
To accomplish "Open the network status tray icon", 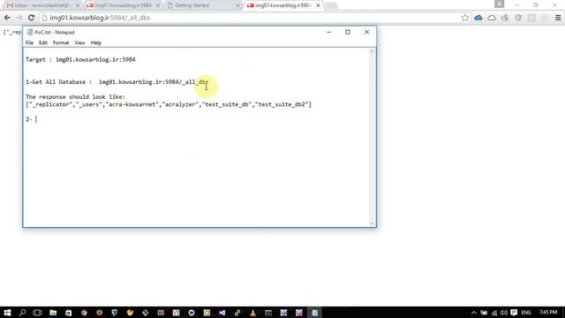I will point(494,313).
